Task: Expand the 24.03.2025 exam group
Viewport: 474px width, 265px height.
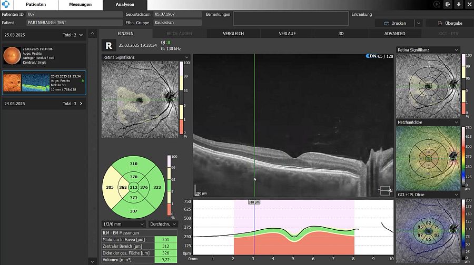Action: coord(81,104)
